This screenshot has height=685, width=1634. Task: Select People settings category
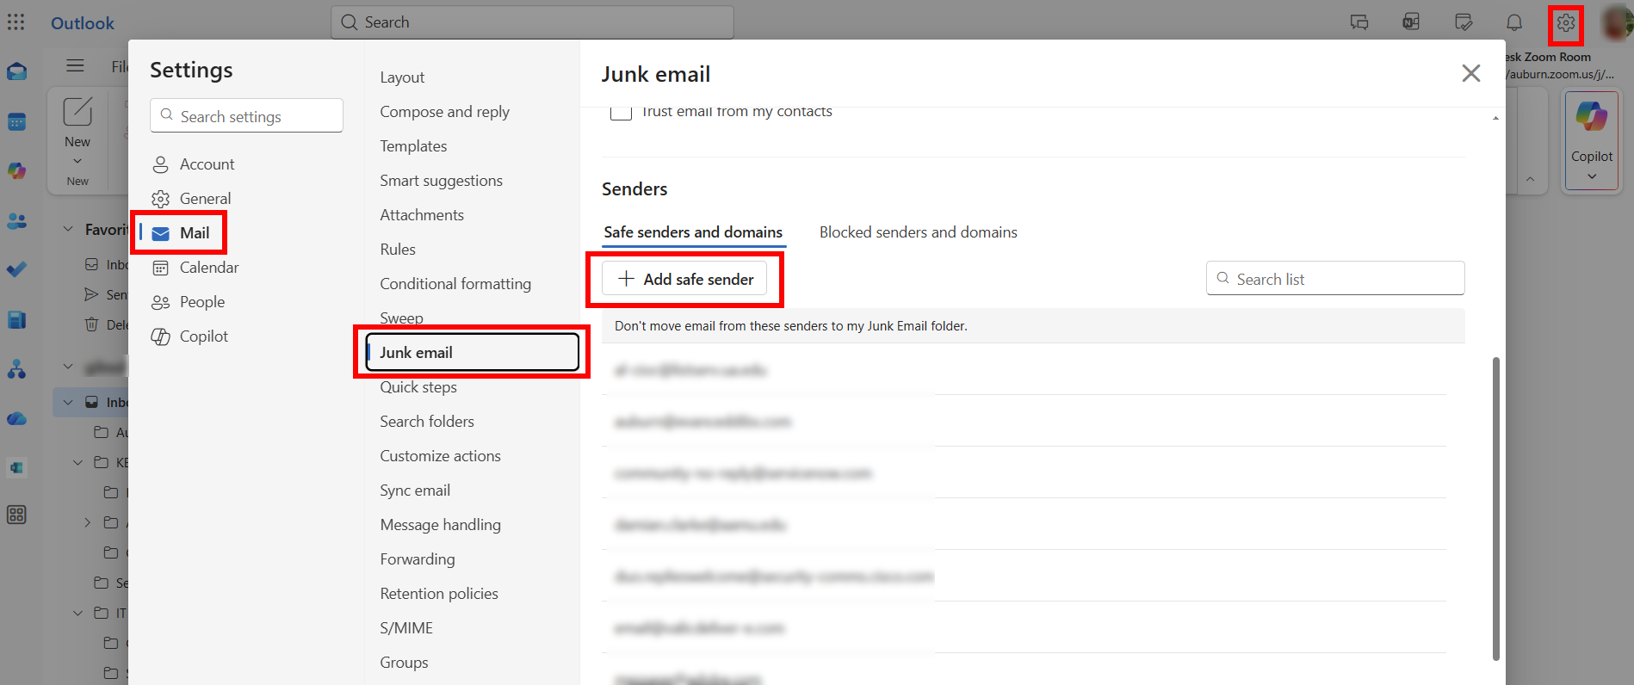(202, 302)
